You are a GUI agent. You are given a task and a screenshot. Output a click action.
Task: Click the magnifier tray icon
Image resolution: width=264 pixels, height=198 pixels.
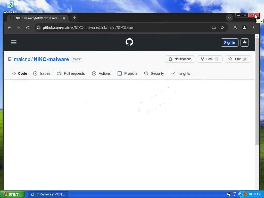point(245,194)
